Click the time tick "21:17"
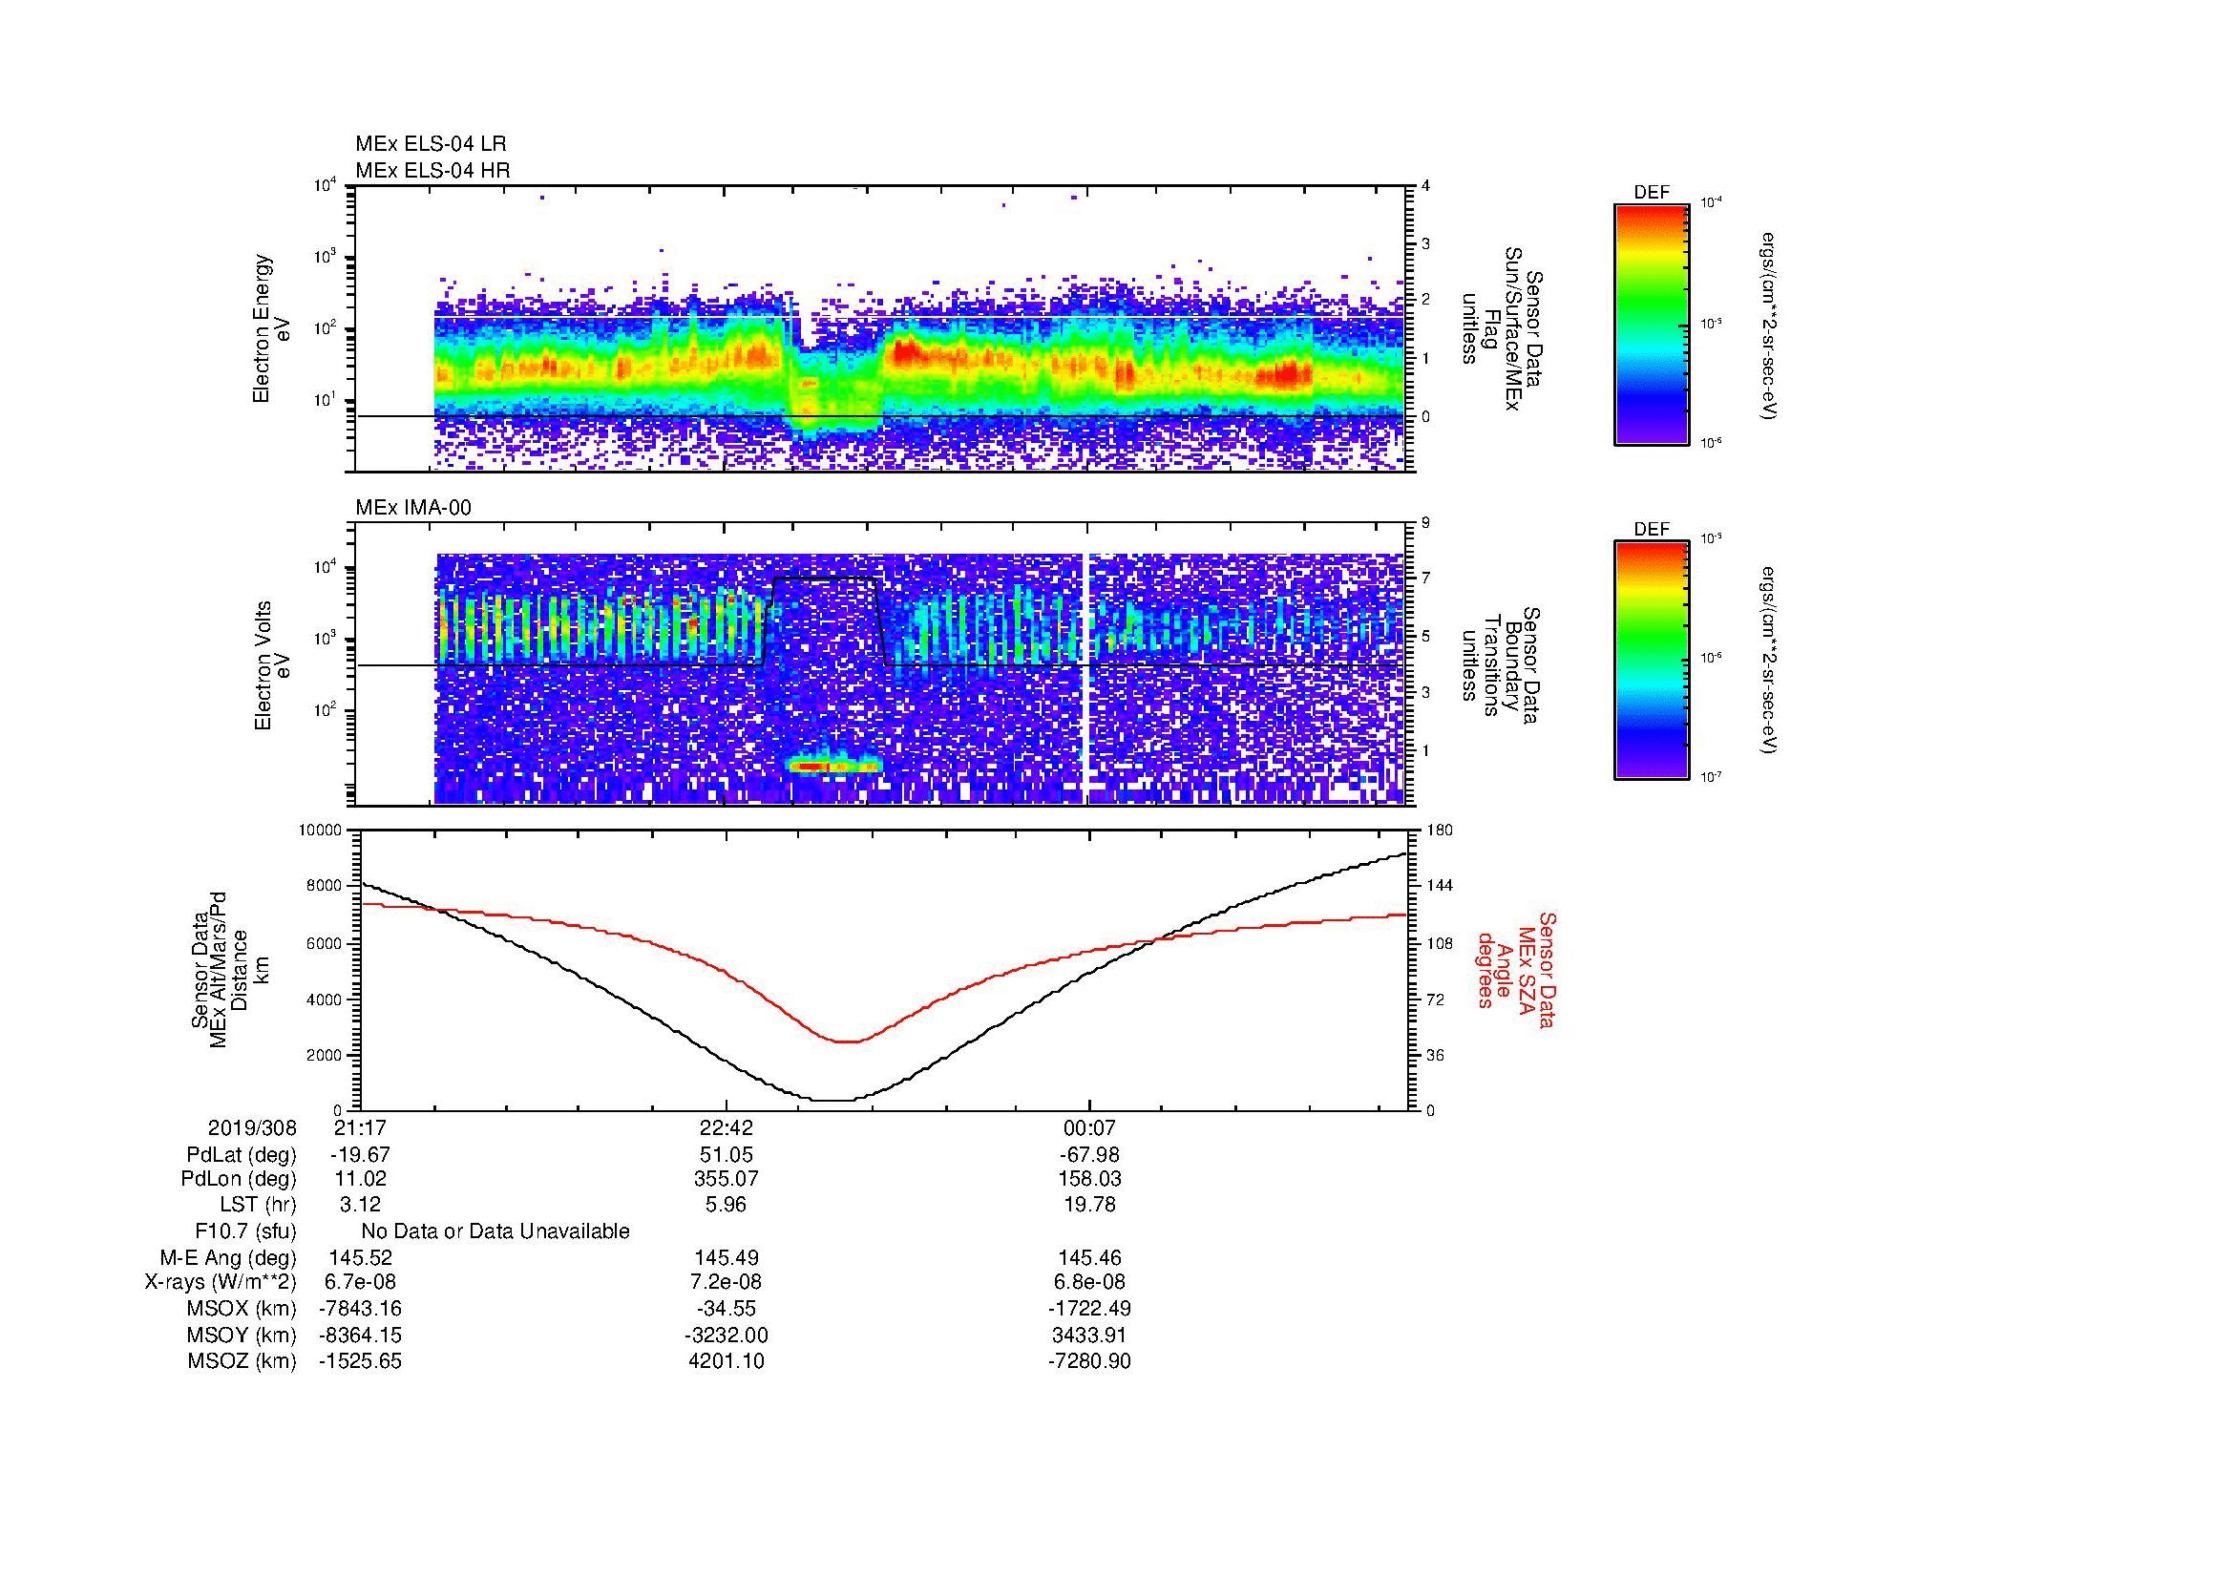Screen dimensions: 2233x1578 tap(359, 1127)
